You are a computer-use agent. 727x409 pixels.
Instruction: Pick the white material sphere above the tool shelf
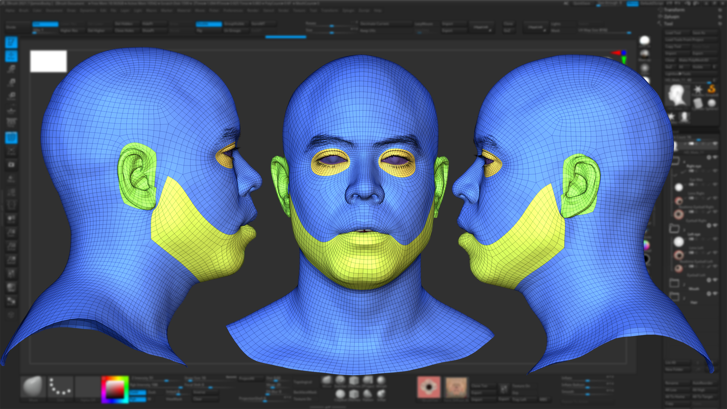tap(644, 40)
